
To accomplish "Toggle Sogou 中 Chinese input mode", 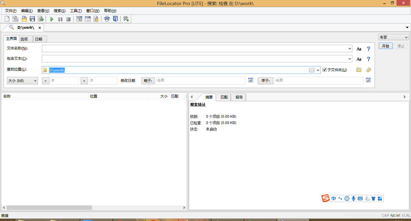I will (334, 198).
